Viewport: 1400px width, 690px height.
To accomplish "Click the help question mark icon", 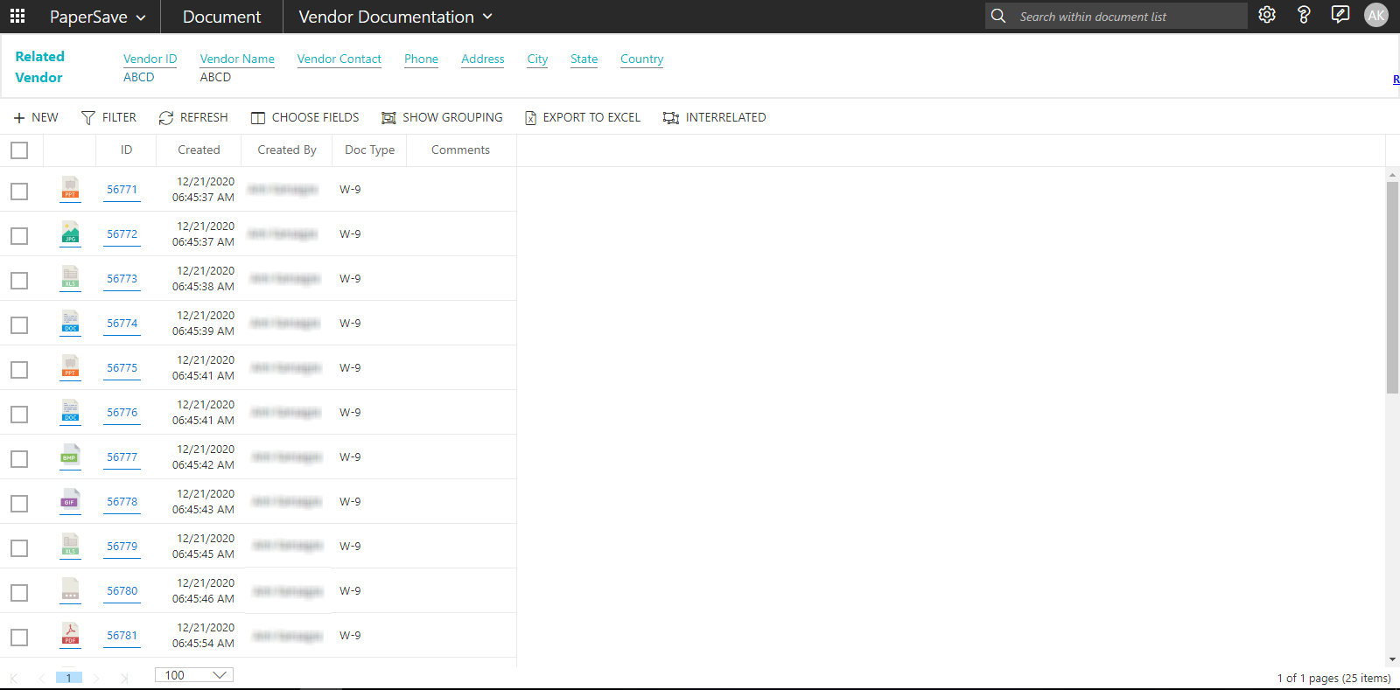I will coord(1304,15).
